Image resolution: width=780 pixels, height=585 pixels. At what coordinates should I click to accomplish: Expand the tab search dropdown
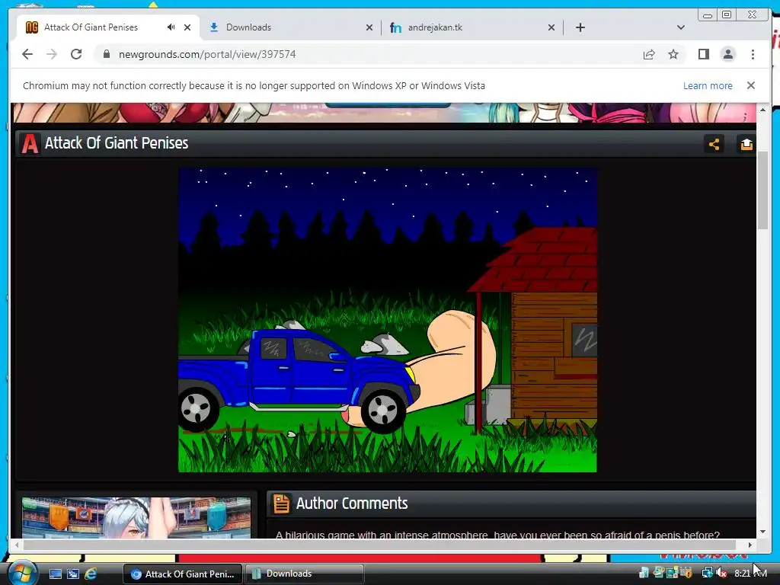681,27
